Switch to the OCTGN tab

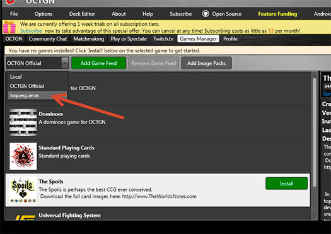(14, 39)
